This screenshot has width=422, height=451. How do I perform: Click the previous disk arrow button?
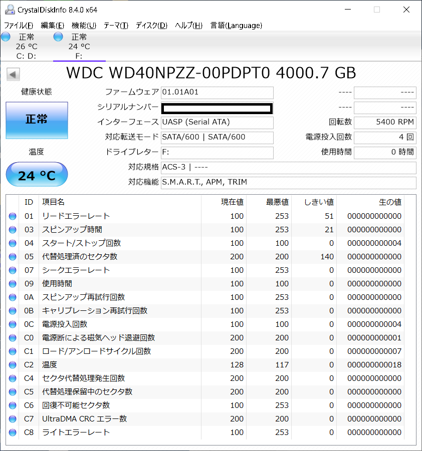pos(13,75)
